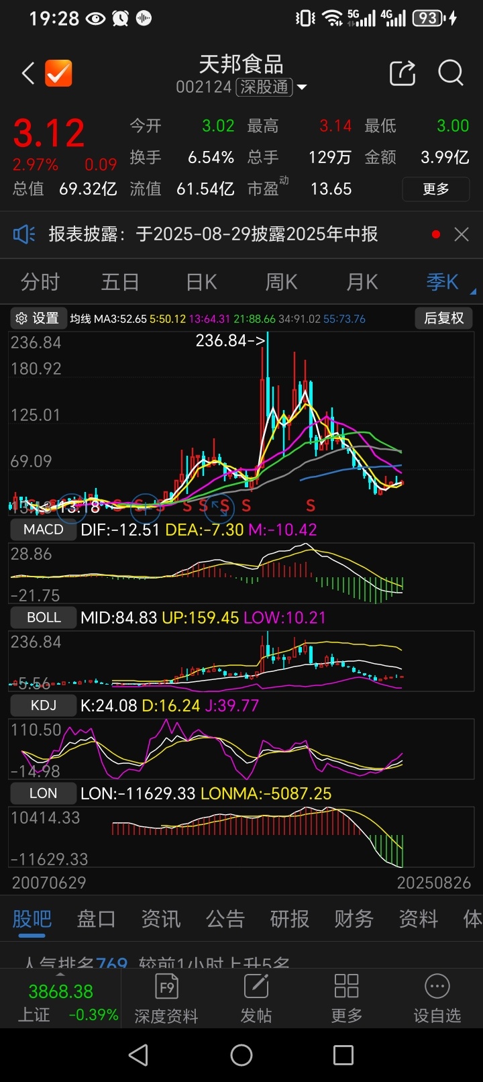Close the report disclosure banner
483x1082 pixels.
tap(462, 234)
